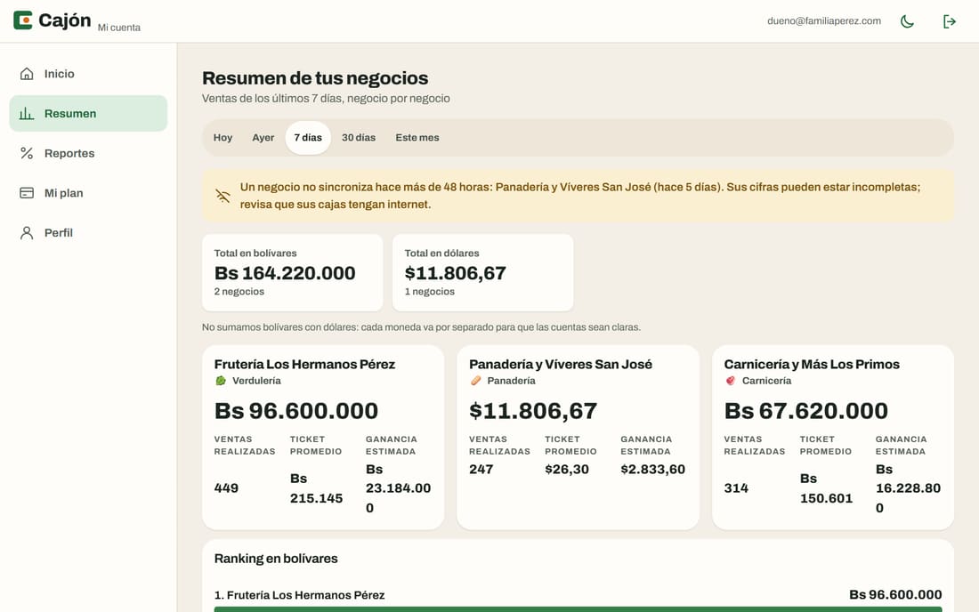This screenshot has width=979, height=612.
Task: Go to Mi plan in sidebar
Action: (88, 193)
